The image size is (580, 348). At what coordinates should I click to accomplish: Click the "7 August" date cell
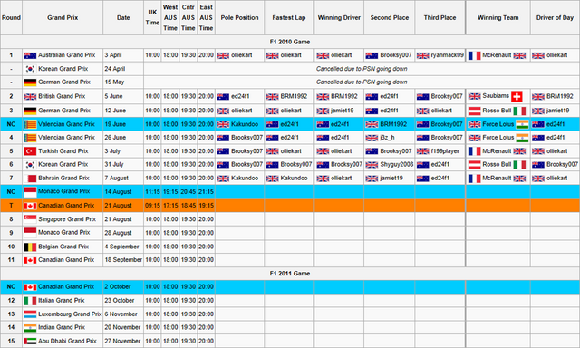[x=123, y=178]
